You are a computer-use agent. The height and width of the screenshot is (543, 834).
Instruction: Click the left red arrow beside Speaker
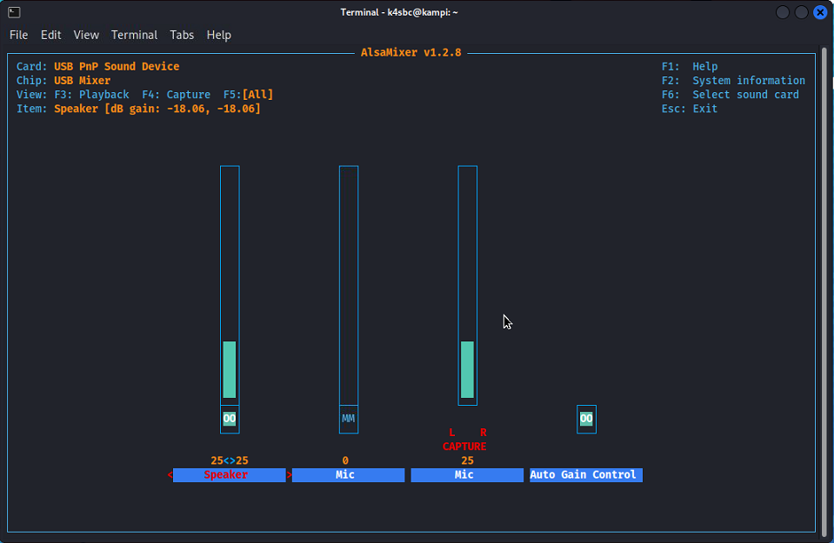170,475
